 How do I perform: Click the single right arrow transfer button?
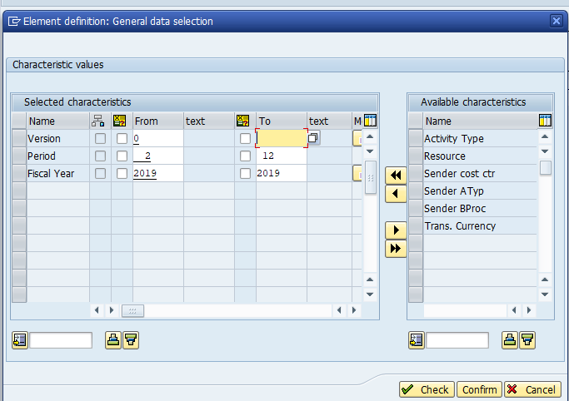[x=396, y=230]
